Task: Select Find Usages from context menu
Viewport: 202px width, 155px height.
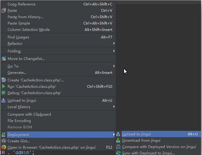Action: [x=18, y=37]
